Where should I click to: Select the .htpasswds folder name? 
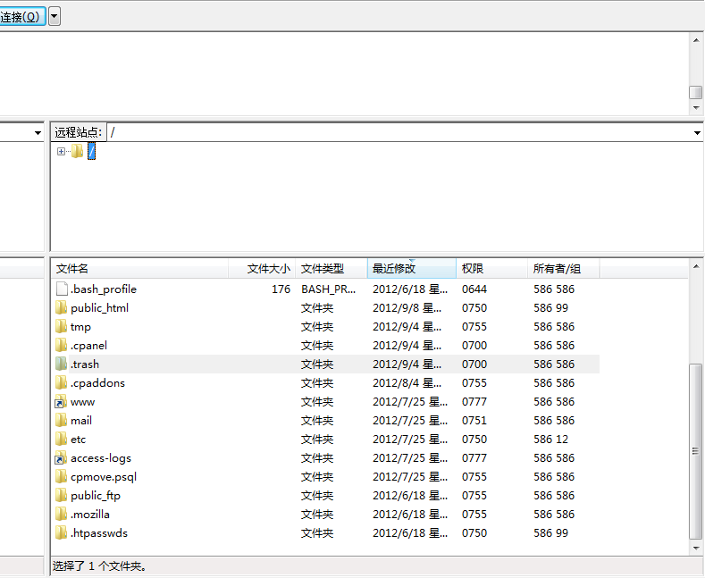(x=99, y=533)
